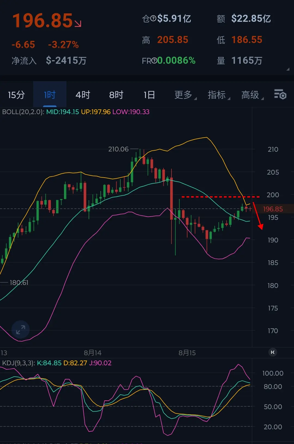Open the chart settings icon
Image resolution: width=294 pixels, height=444 pixels.
280,95
